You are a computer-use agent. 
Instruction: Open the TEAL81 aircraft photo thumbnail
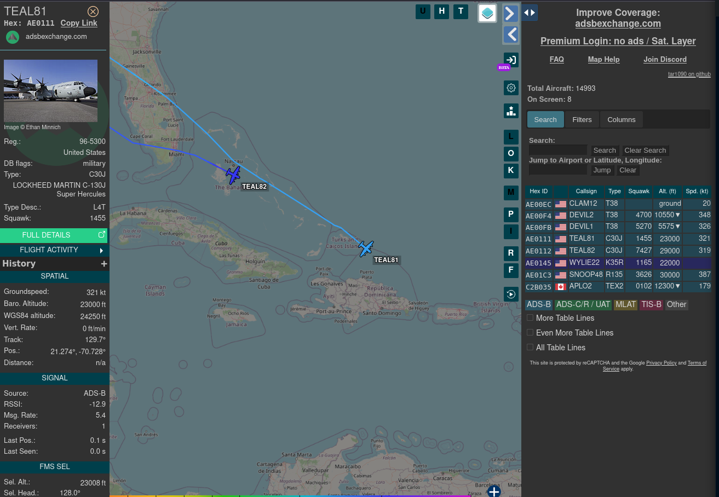(50, 91)
